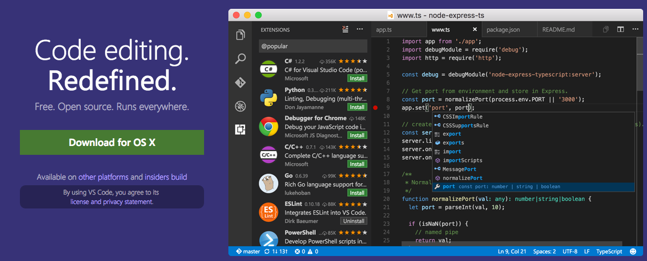The image size is (647, 261).
Task: Click the Go gopher extension logo
Action: click(x=268, y=184)
